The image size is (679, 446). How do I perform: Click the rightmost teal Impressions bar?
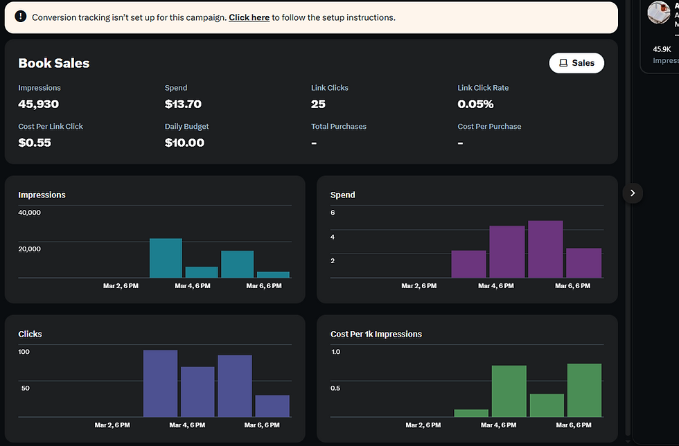click(x=273, y=274)
